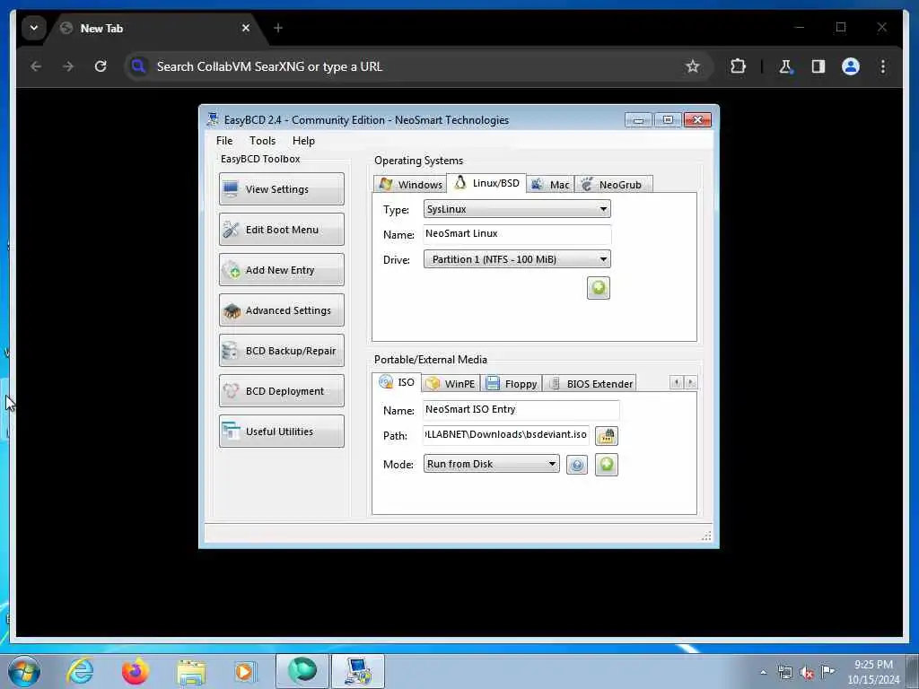Select the Linux/BSD tab
919x689 pixels.
tap(486, 183)
